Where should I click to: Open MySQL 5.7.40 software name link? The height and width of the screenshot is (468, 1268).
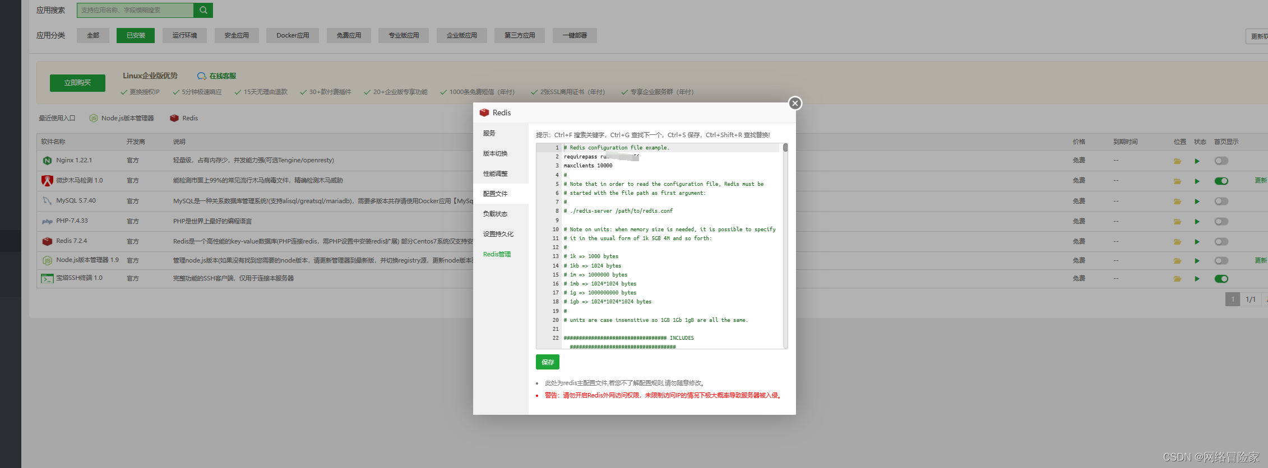pos(76,200)
